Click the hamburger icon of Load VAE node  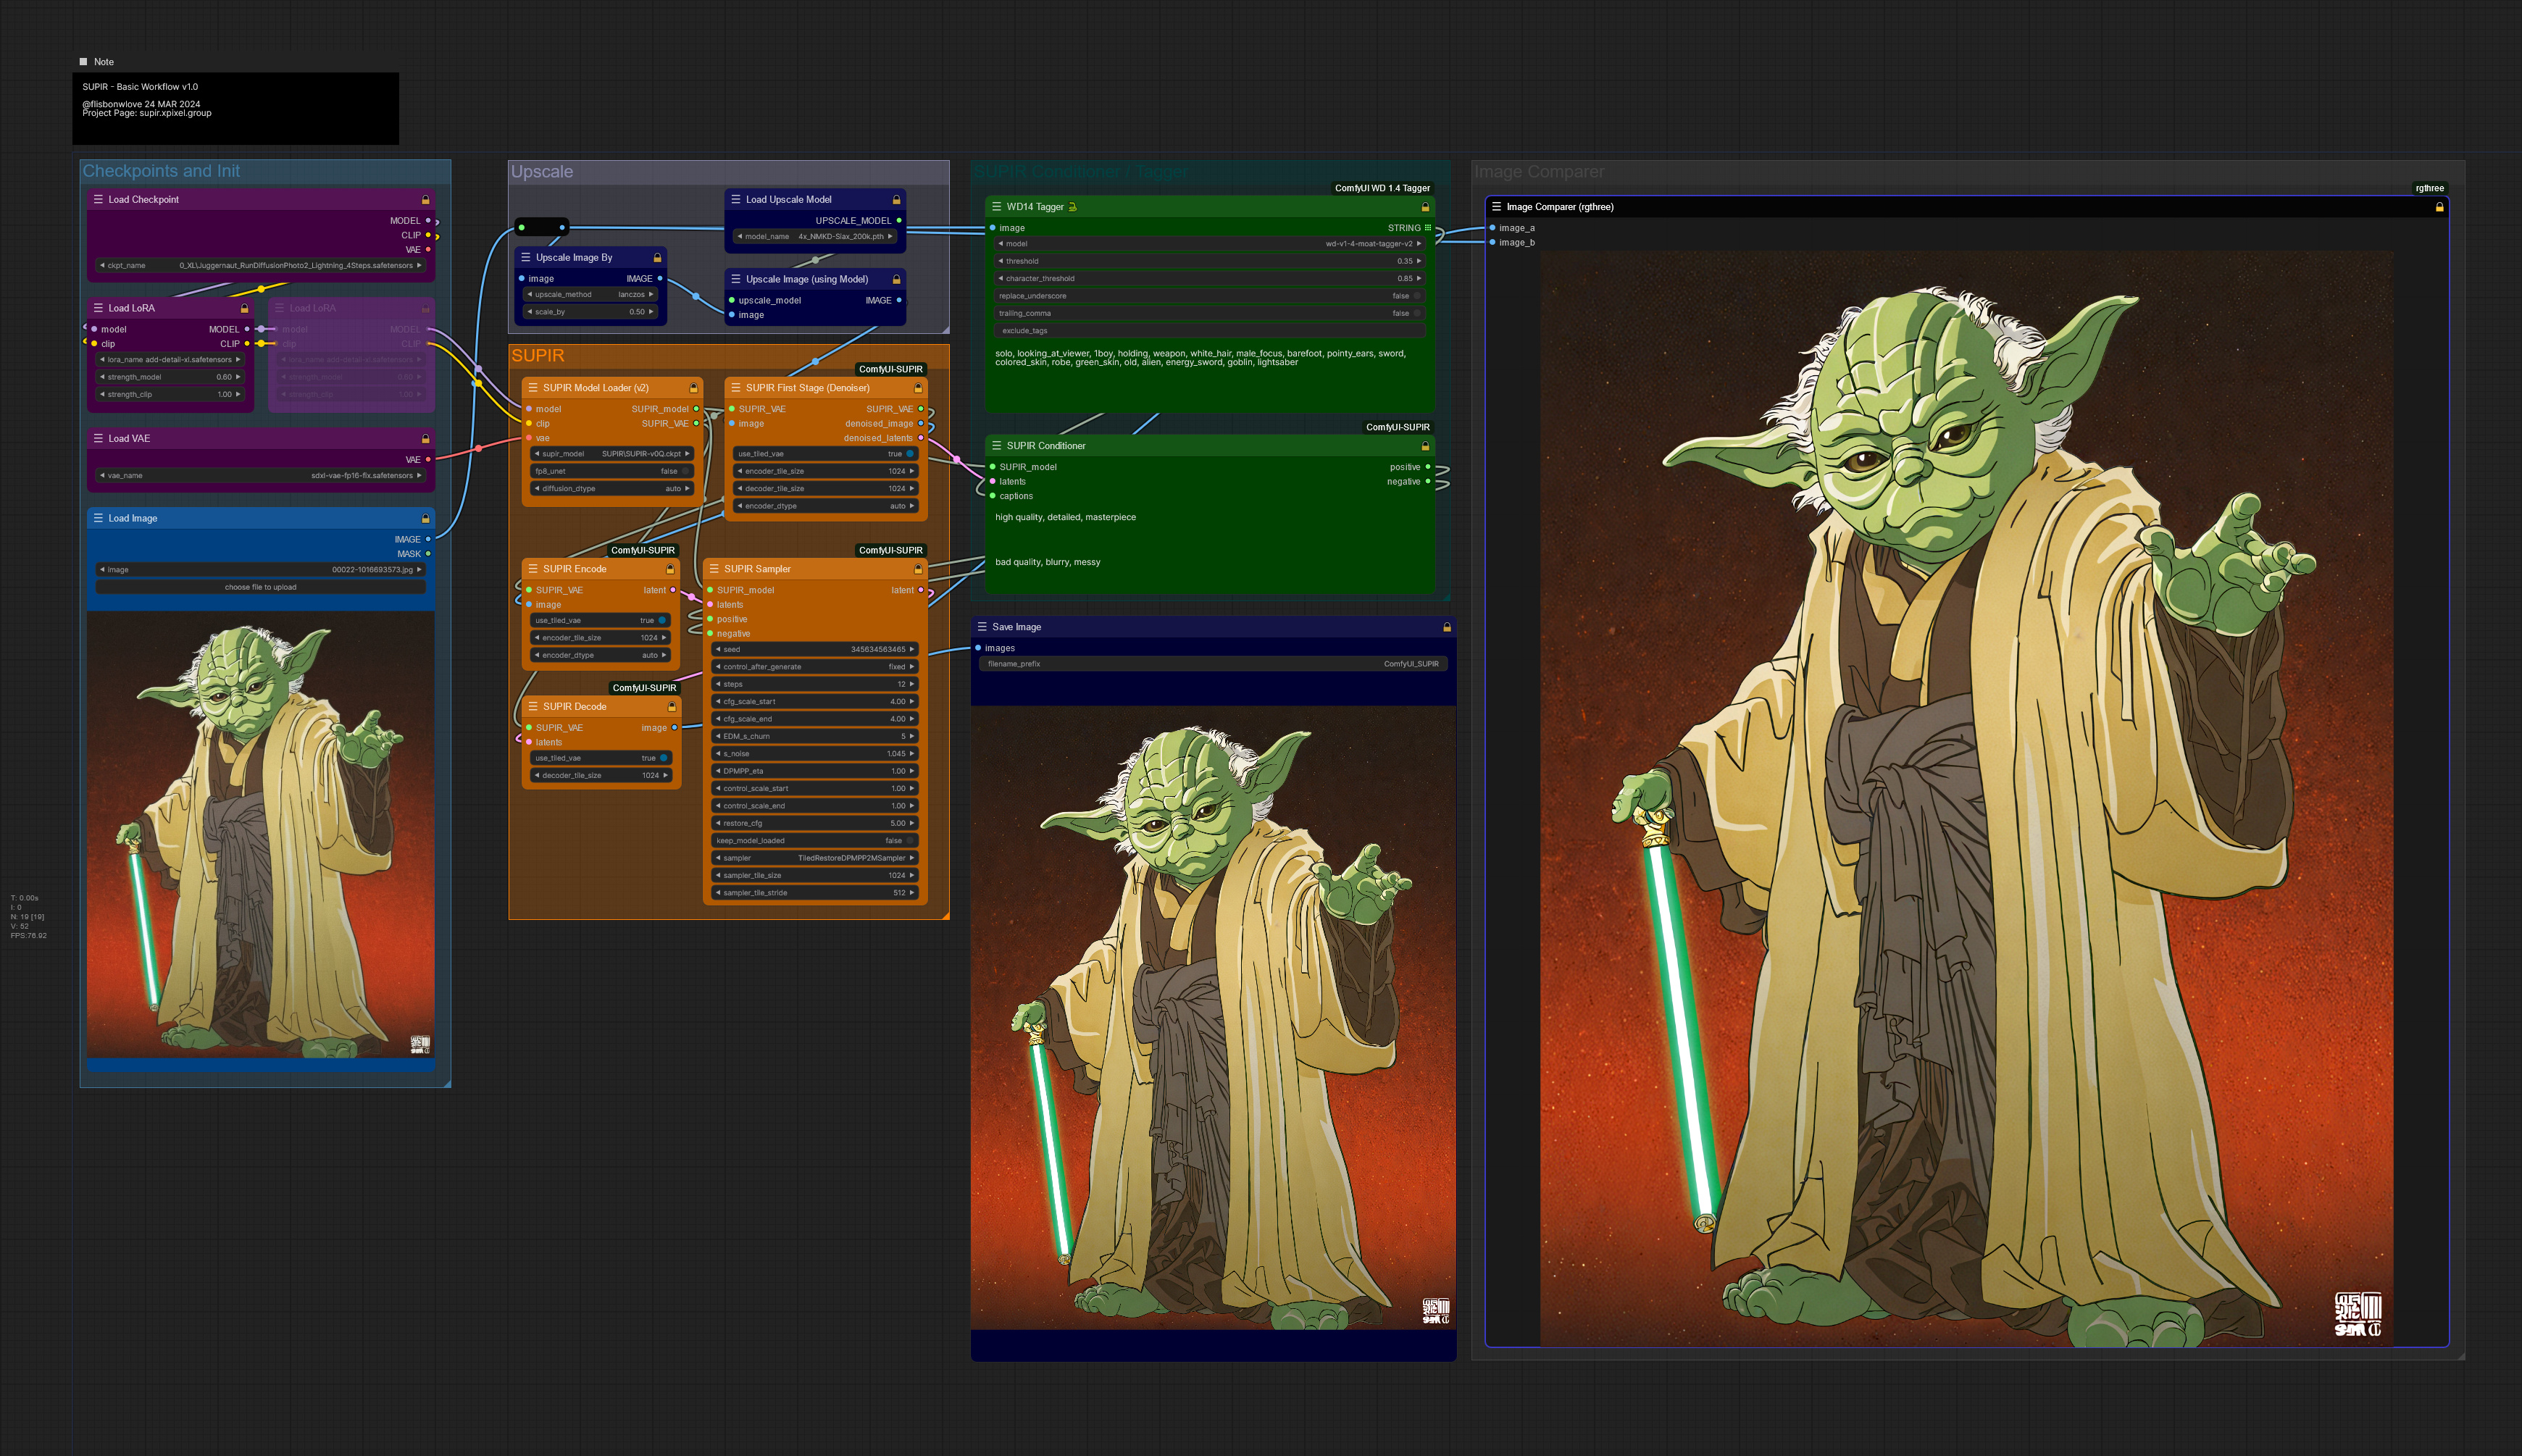pyautogui.click(x=98, y=438)
